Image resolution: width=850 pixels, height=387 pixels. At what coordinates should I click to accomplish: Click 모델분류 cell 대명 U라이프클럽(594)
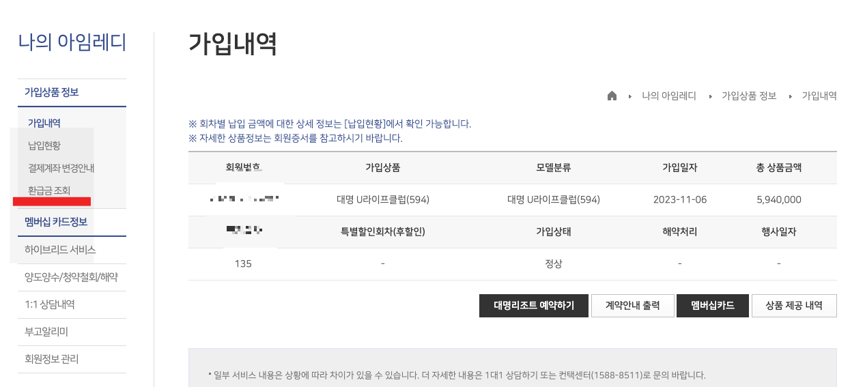pyautogui.click(x=554, y=200)
